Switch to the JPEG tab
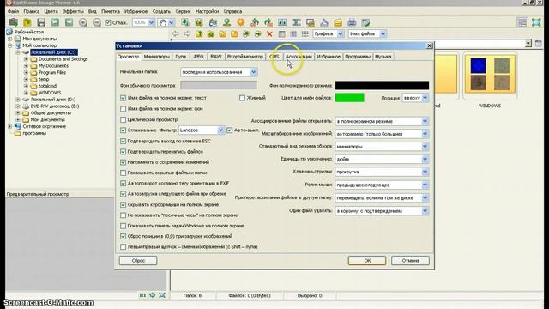The image size is (549, 309). click(198, 57)
